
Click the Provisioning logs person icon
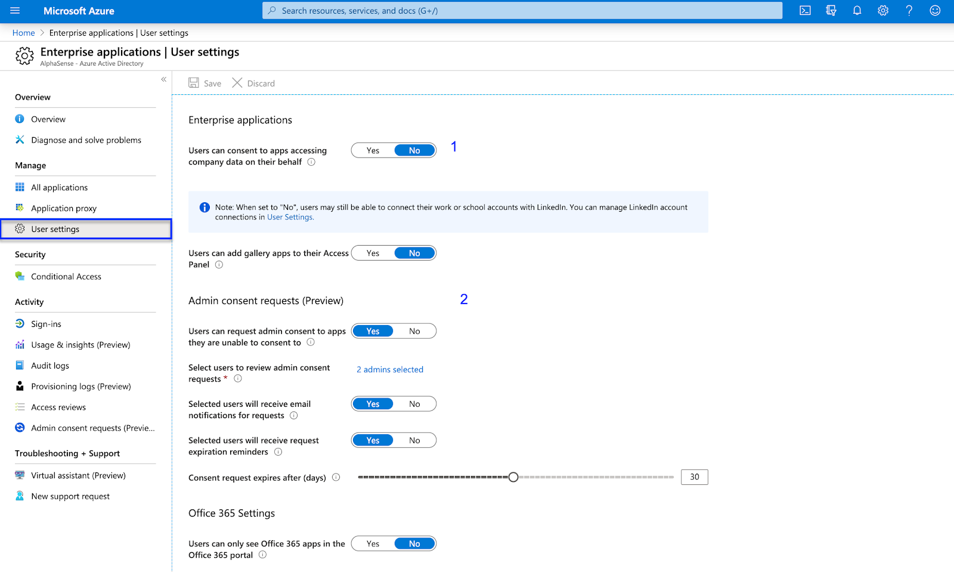coord(20,386)
